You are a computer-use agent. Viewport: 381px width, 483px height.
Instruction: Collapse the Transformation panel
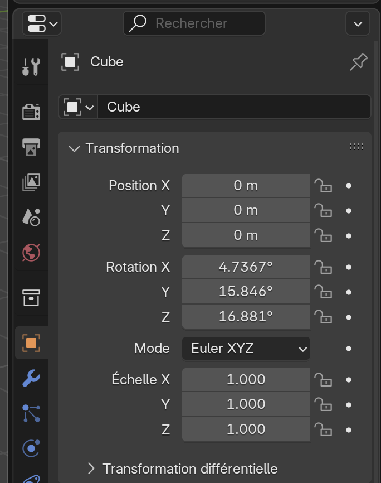click(x=74, y=148)
